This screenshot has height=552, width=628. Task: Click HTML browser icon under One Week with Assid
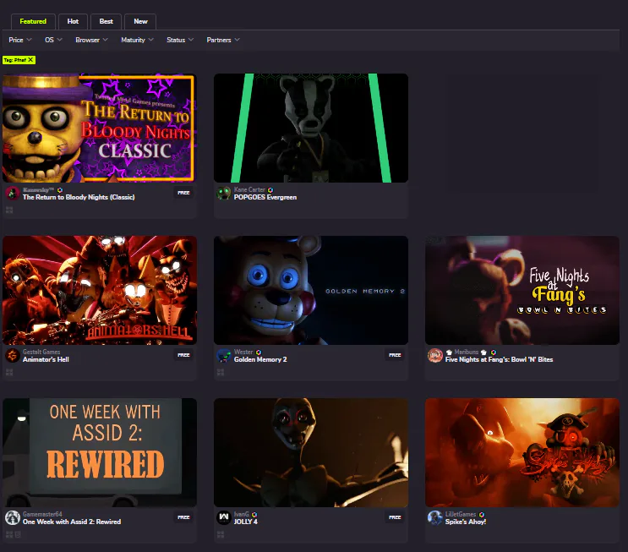pos(18,534)
